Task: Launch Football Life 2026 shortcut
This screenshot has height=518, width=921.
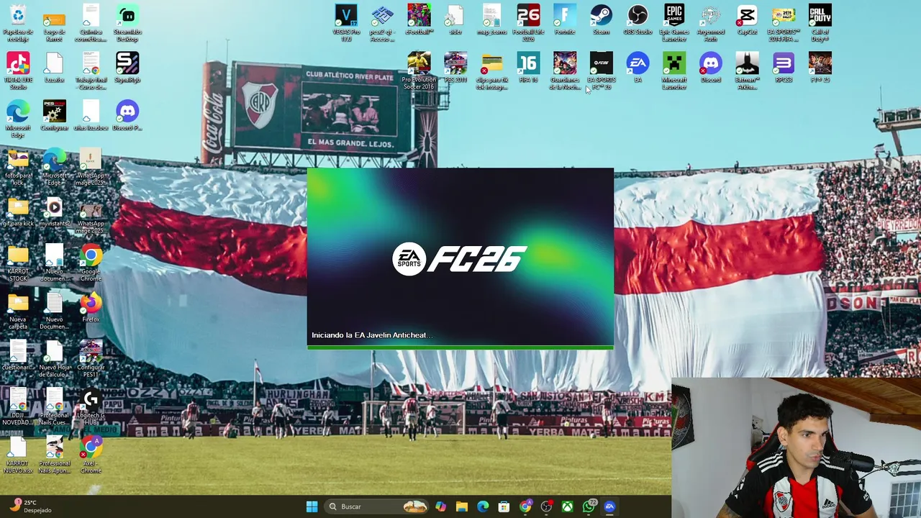Action: click(528, 23)
